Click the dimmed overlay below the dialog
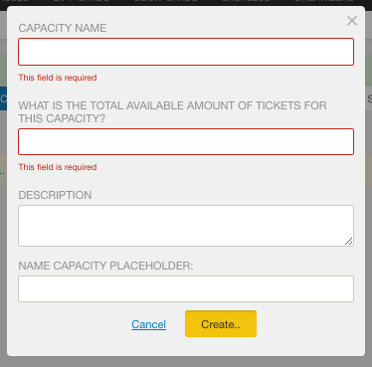This screenshot has height=367, width=372. (x=186, y=362)
